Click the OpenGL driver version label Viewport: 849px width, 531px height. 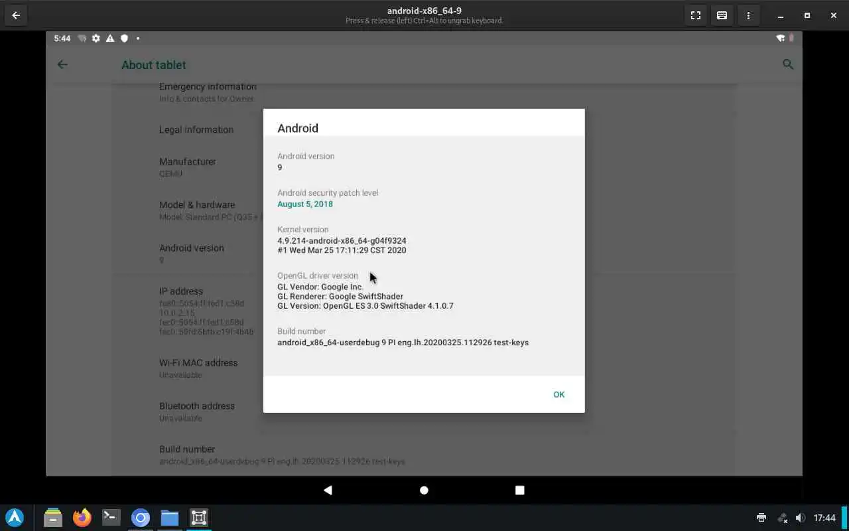[318, 275]
